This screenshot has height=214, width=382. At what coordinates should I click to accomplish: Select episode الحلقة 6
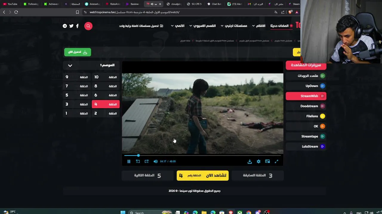(x=106, y=95)
